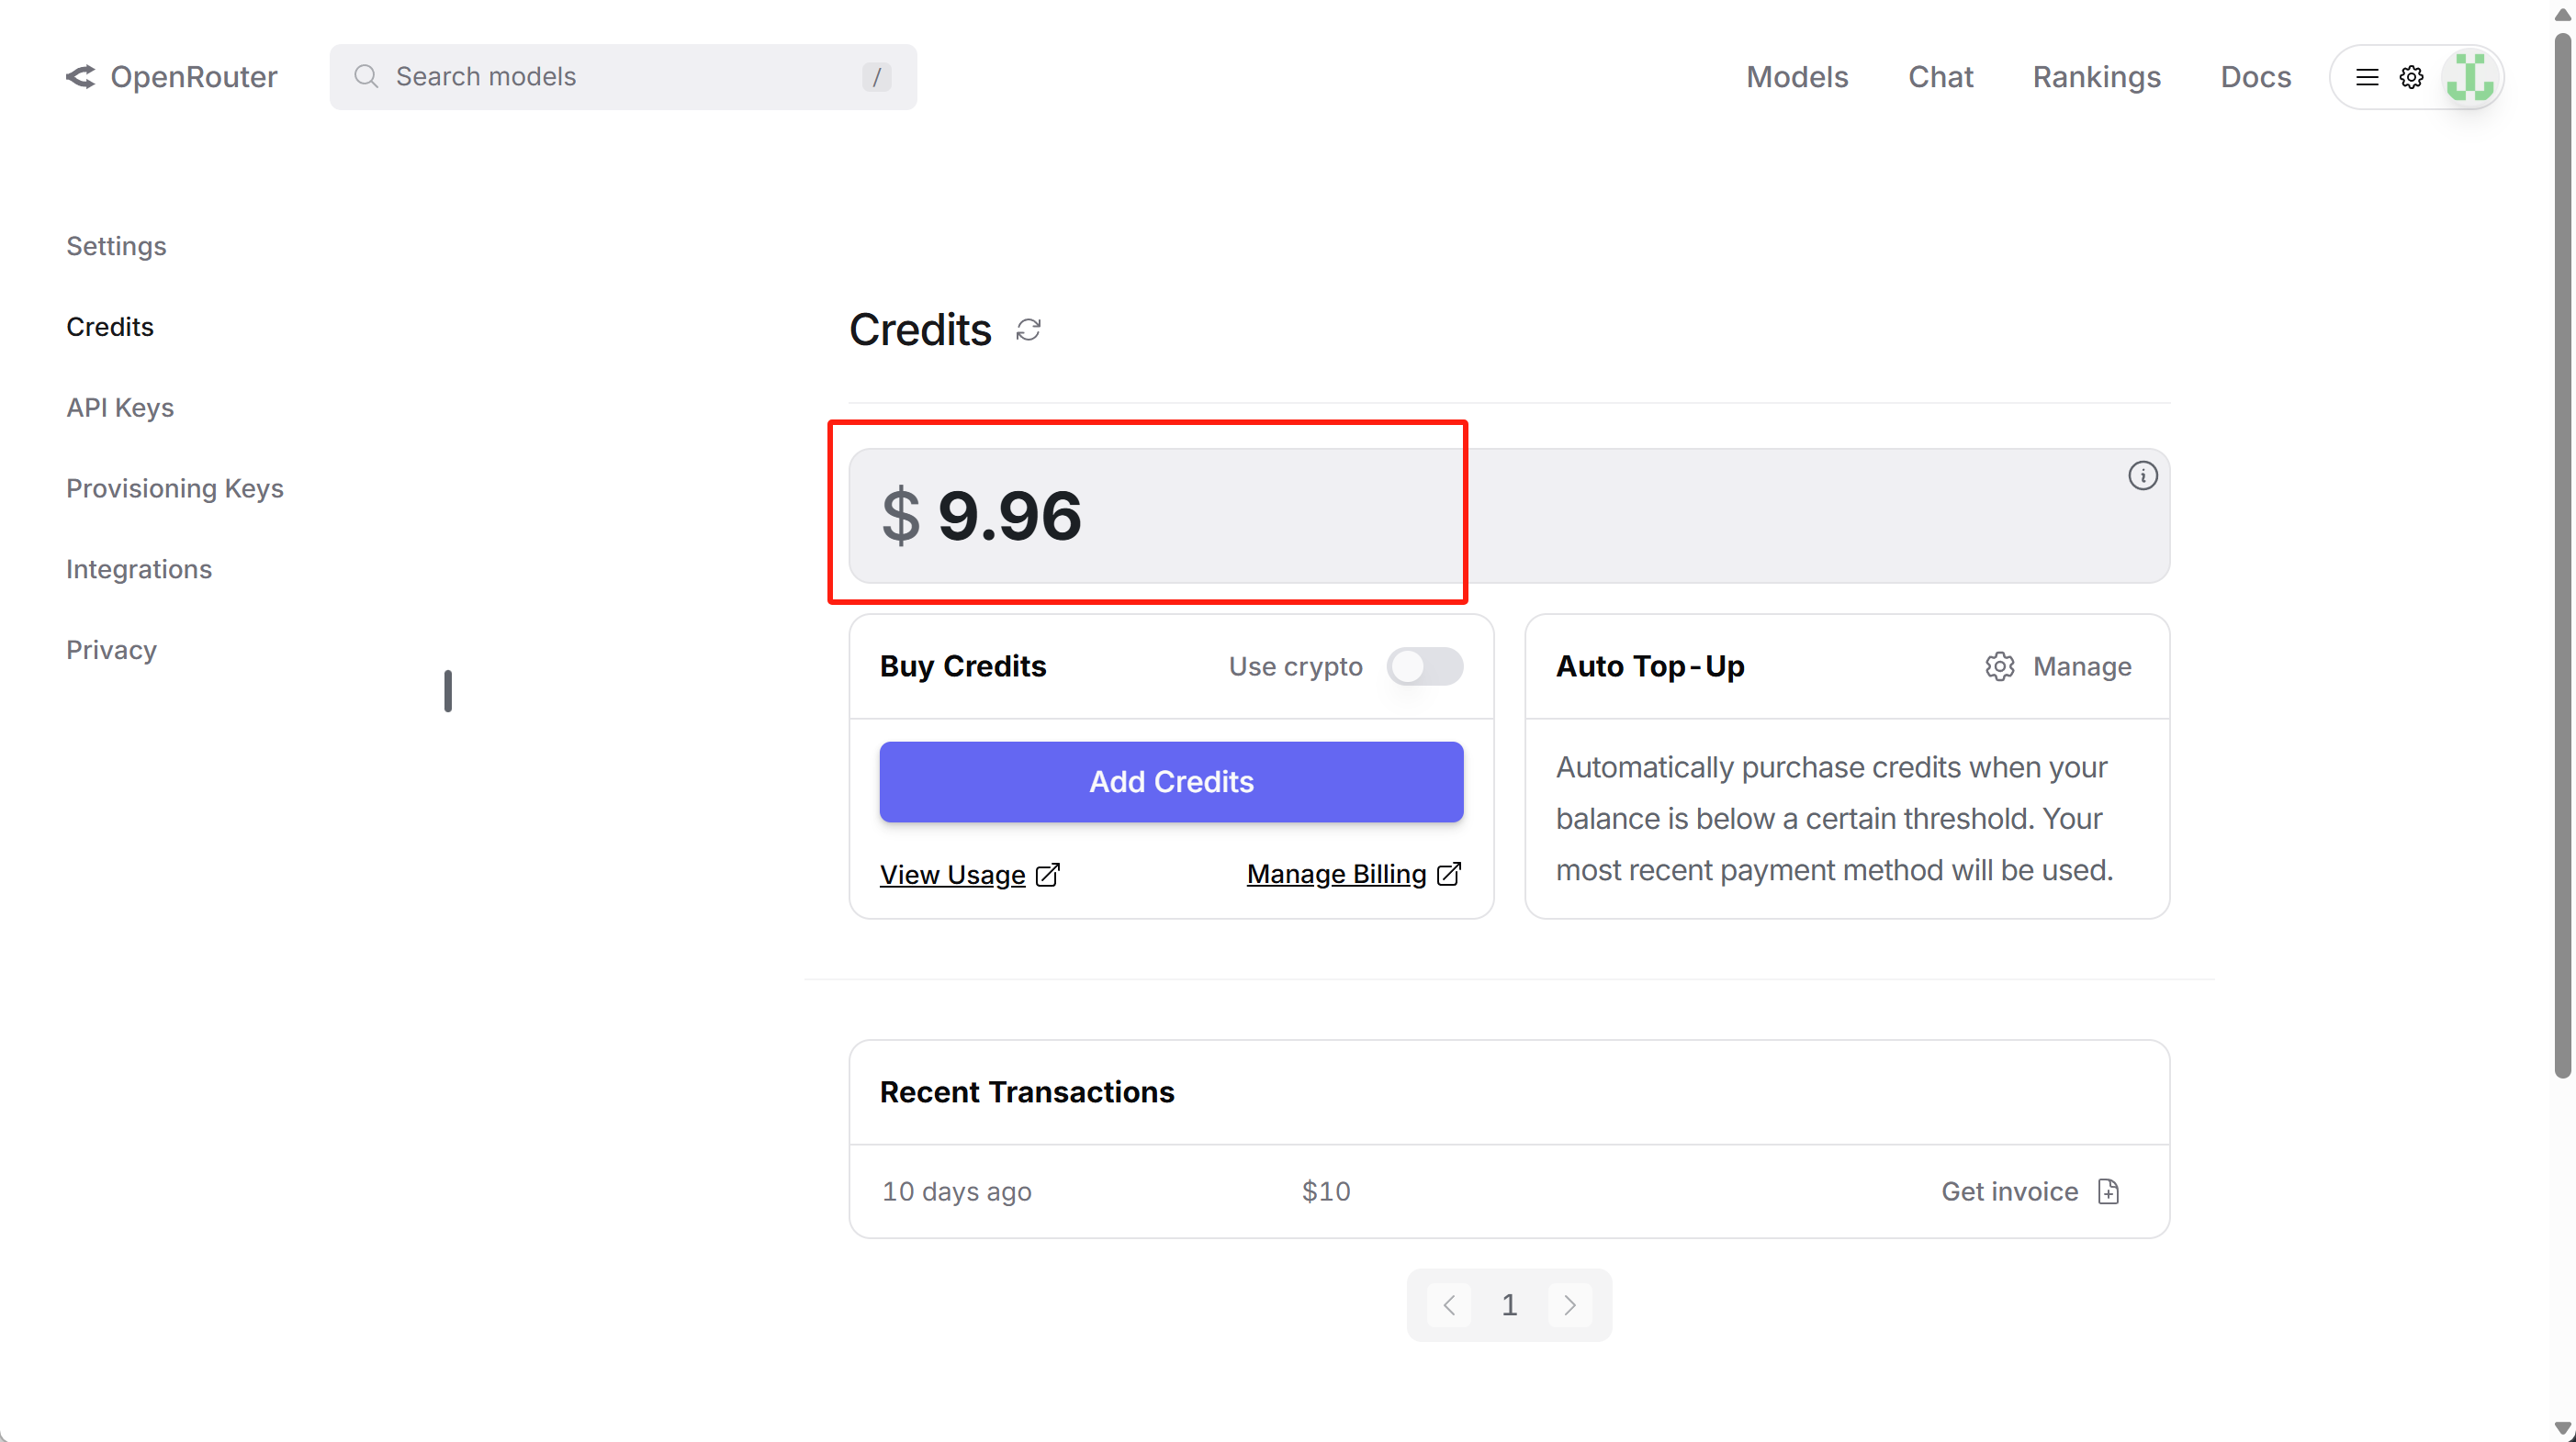Click the Add Credits button
Viewport: 2576px width, 1442px height.
click(x=1171, y=781)
